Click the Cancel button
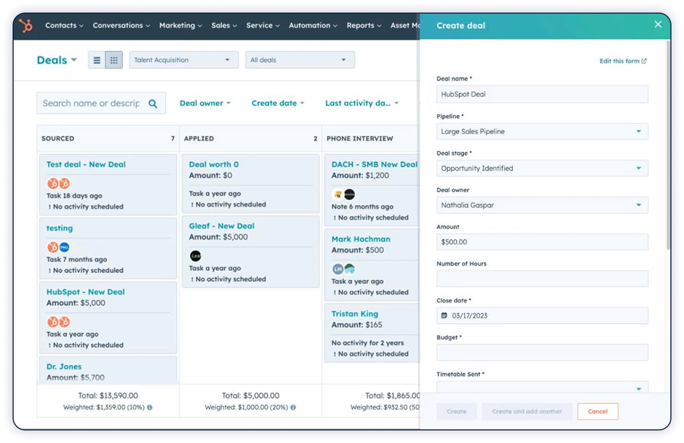This screenshot has width=684, height=443. [x=598, y=412]
